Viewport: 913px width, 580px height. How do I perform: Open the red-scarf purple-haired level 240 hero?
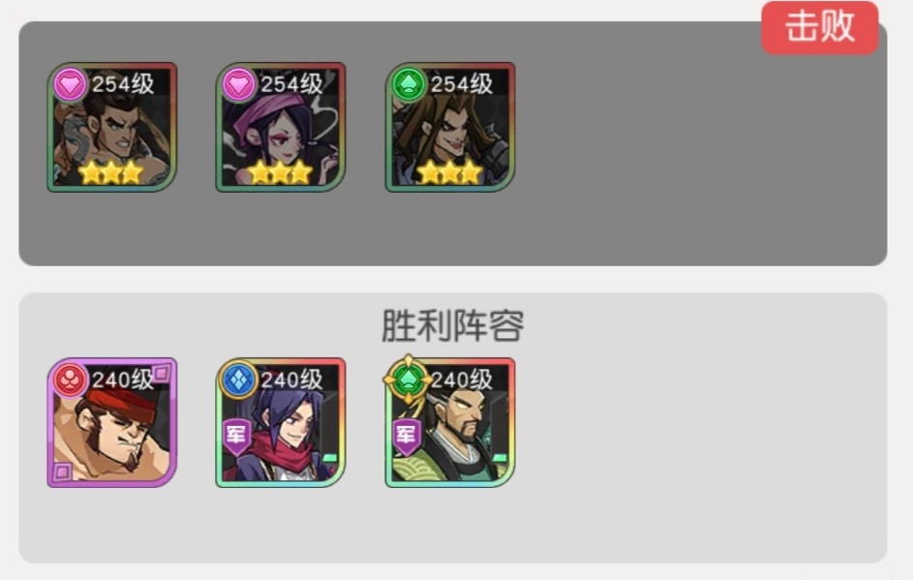(x=281, y=423)
